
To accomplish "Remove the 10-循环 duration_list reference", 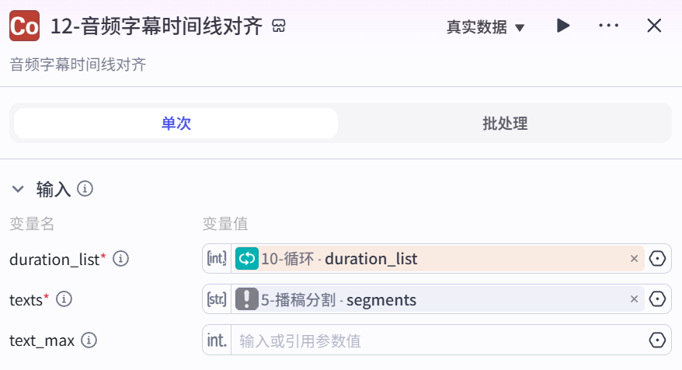I will pos(634,259).
